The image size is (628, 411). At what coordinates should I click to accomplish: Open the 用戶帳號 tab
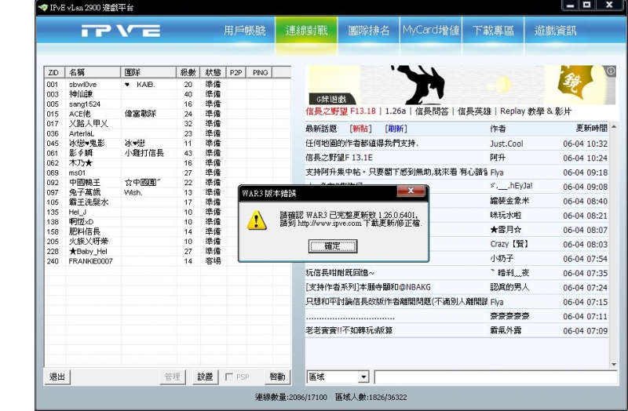[244, 31]
